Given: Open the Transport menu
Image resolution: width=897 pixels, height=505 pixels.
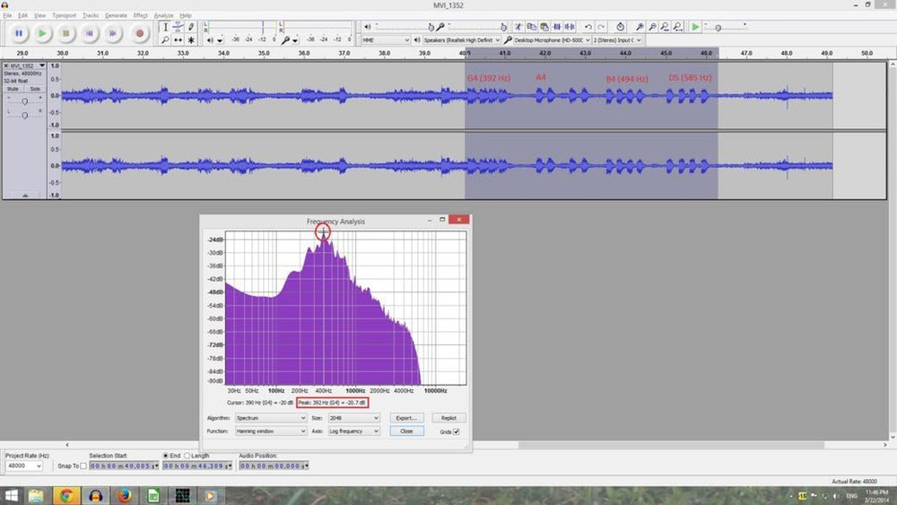Looking at the screenshot, I should pos(64,15).
